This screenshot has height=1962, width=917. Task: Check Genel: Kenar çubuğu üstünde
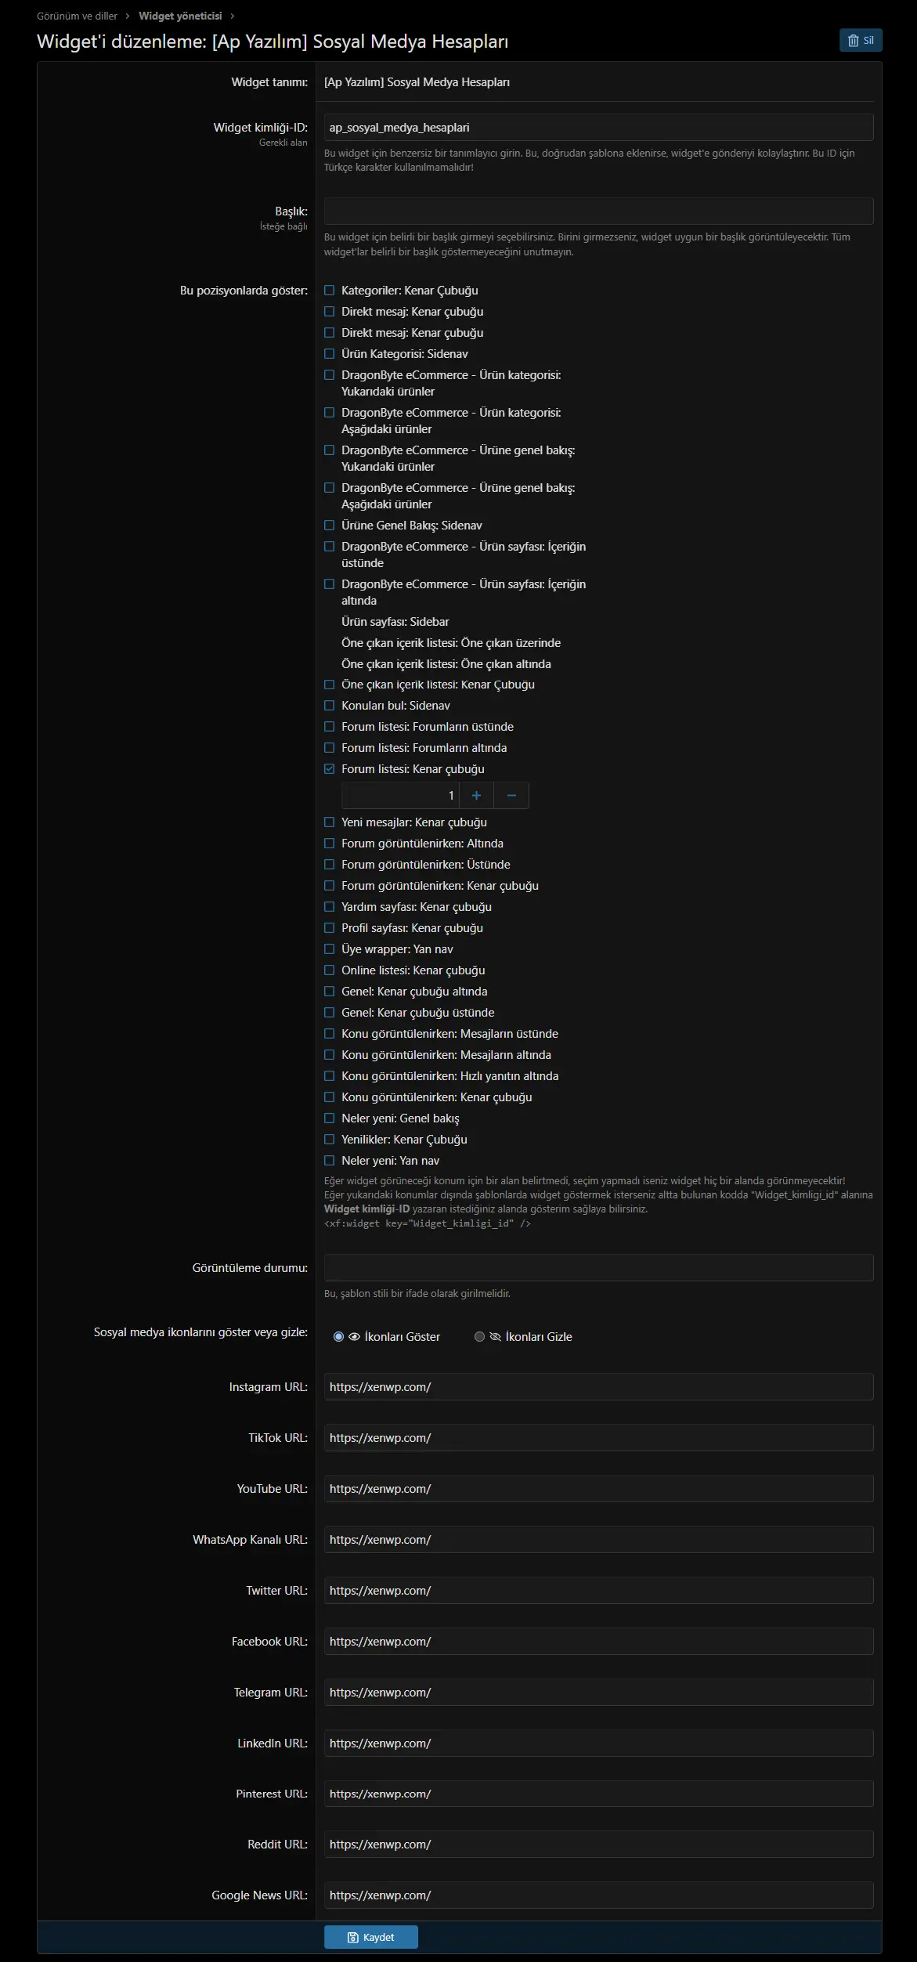pyautogui.click(x=330, y=1013)
